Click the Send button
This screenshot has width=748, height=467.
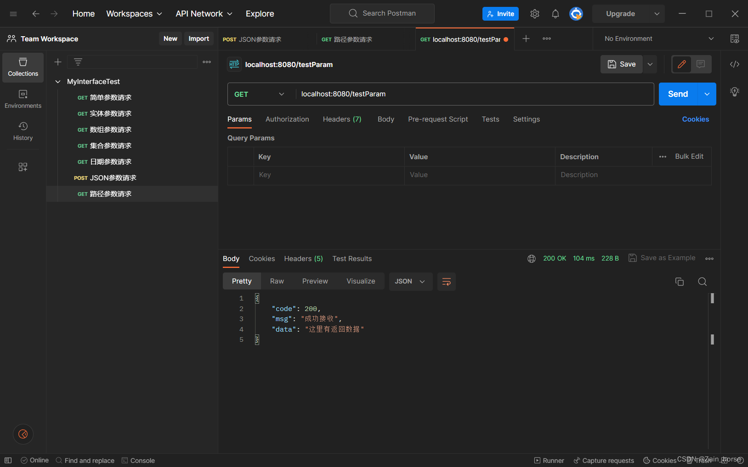pos(678,94)
